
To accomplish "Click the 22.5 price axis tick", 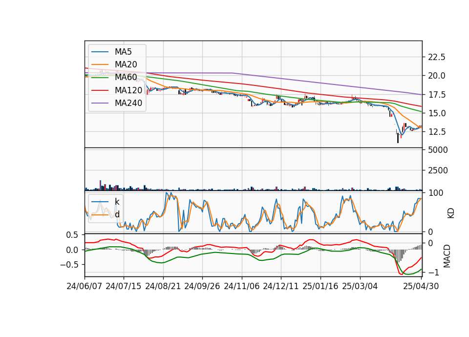I will (x=437, y=57).
